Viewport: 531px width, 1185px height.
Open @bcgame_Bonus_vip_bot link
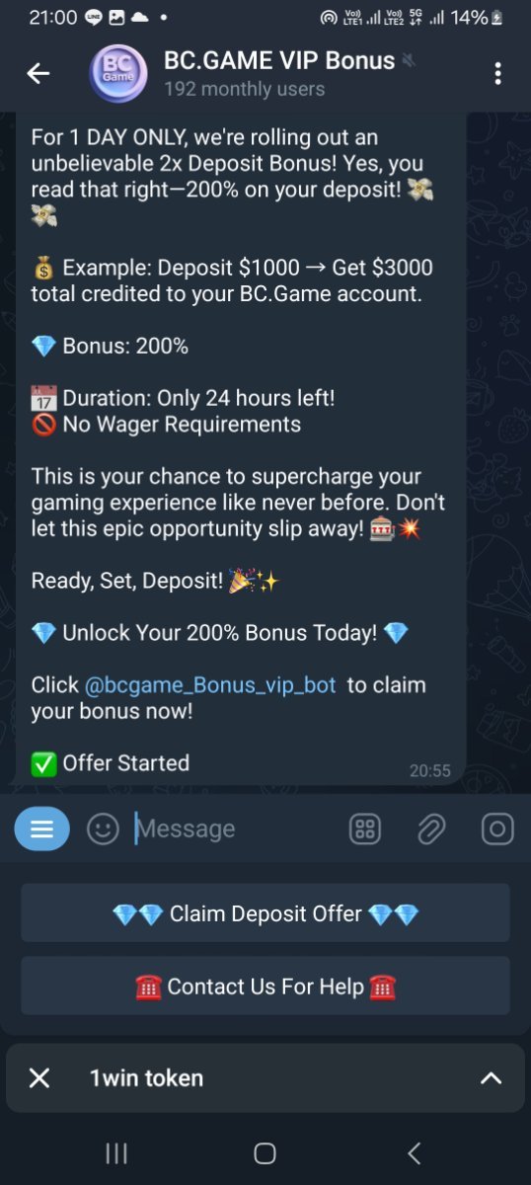click(x=210, y=684)
